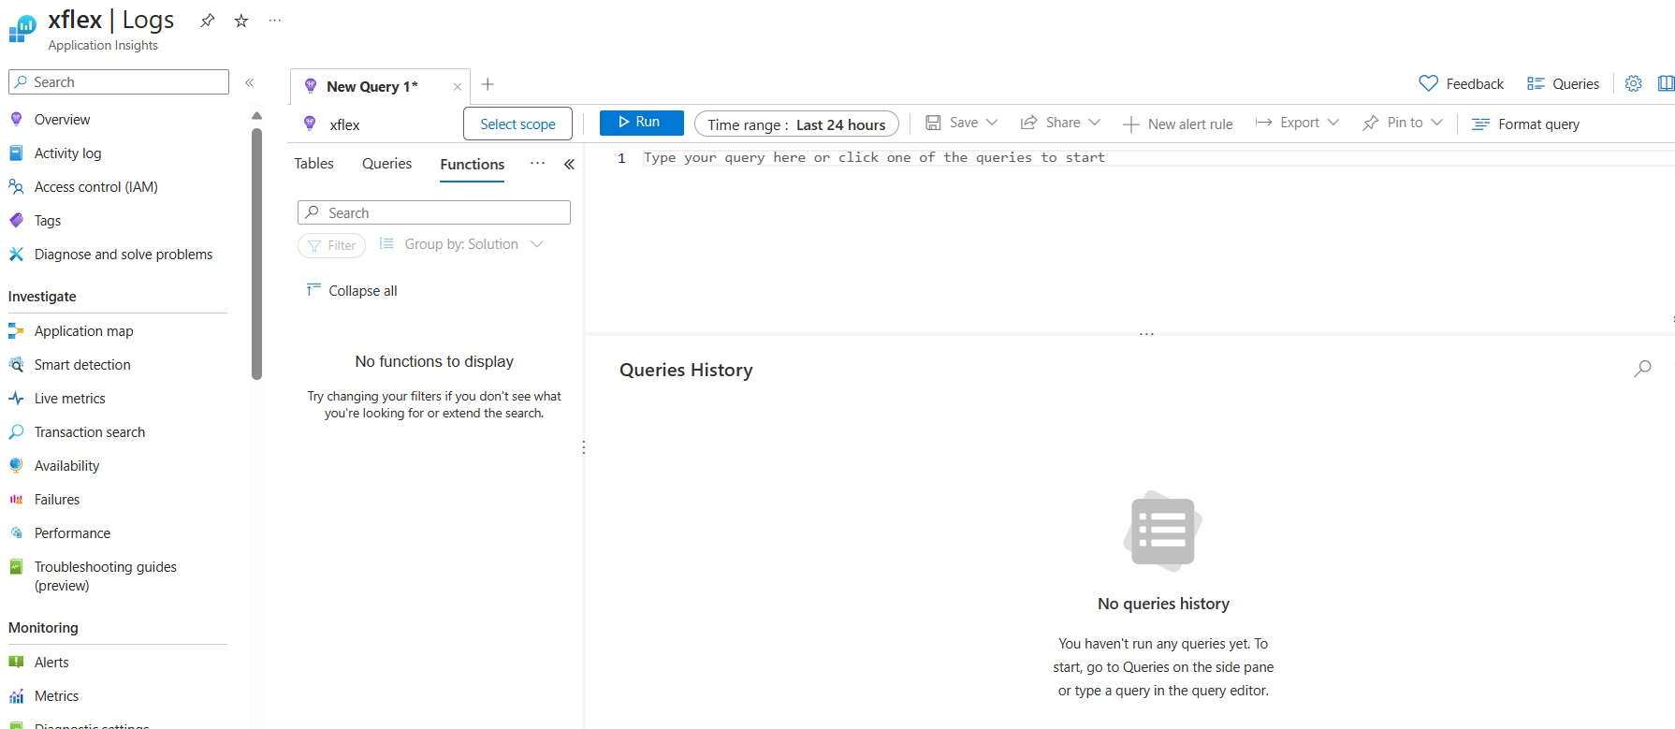1675x729 pixels.
Task: Open side pane more tabs ellipsis
Action: 537,163
